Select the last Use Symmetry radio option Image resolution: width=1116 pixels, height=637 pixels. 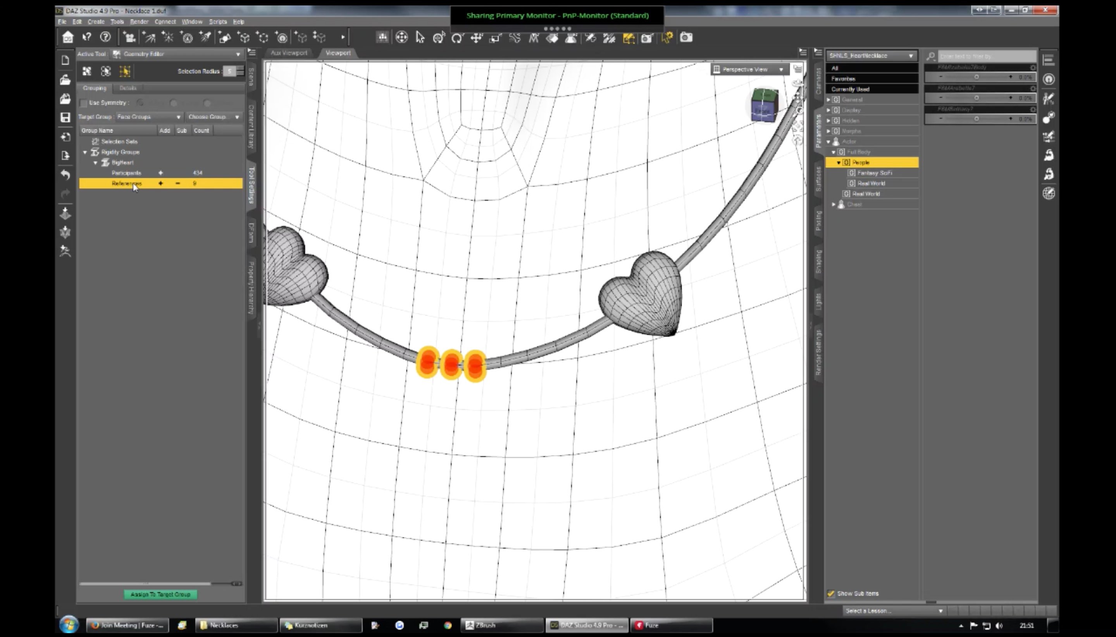(x=207, y=103)
